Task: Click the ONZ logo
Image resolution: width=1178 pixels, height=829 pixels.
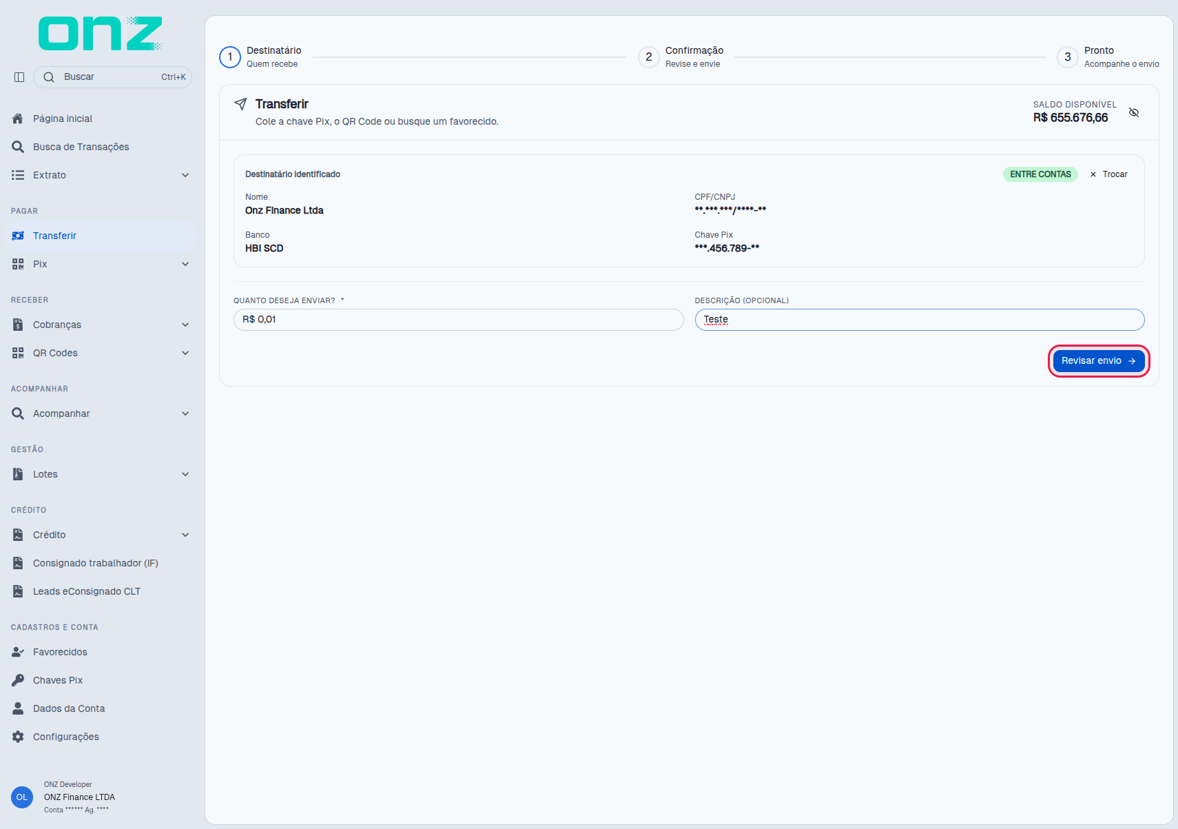Action: (x=101, y=34)
